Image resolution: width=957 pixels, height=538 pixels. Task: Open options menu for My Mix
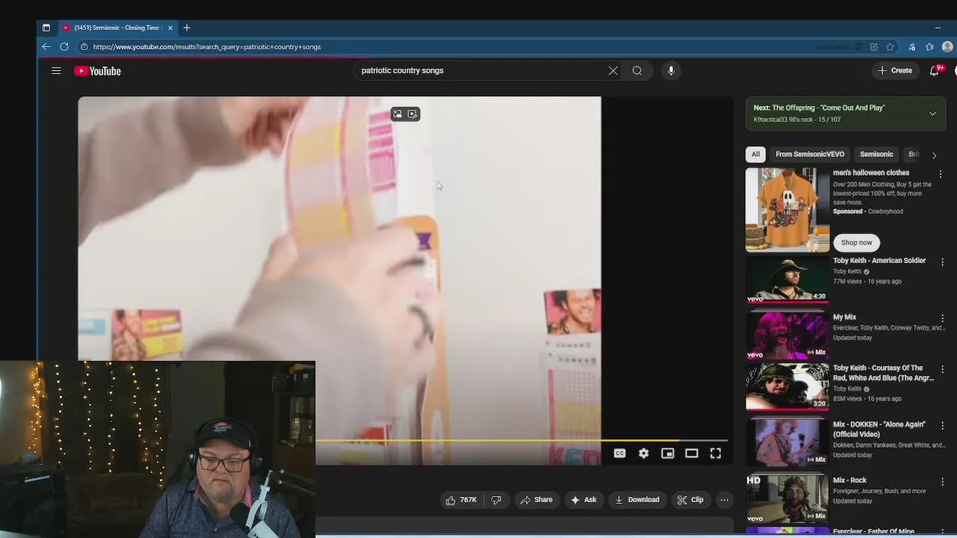pyautogui.click(x=942, y=319)
